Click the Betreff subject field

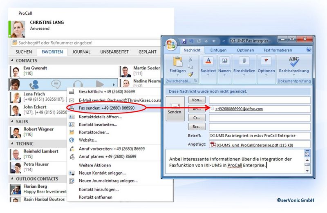[260, 135]
